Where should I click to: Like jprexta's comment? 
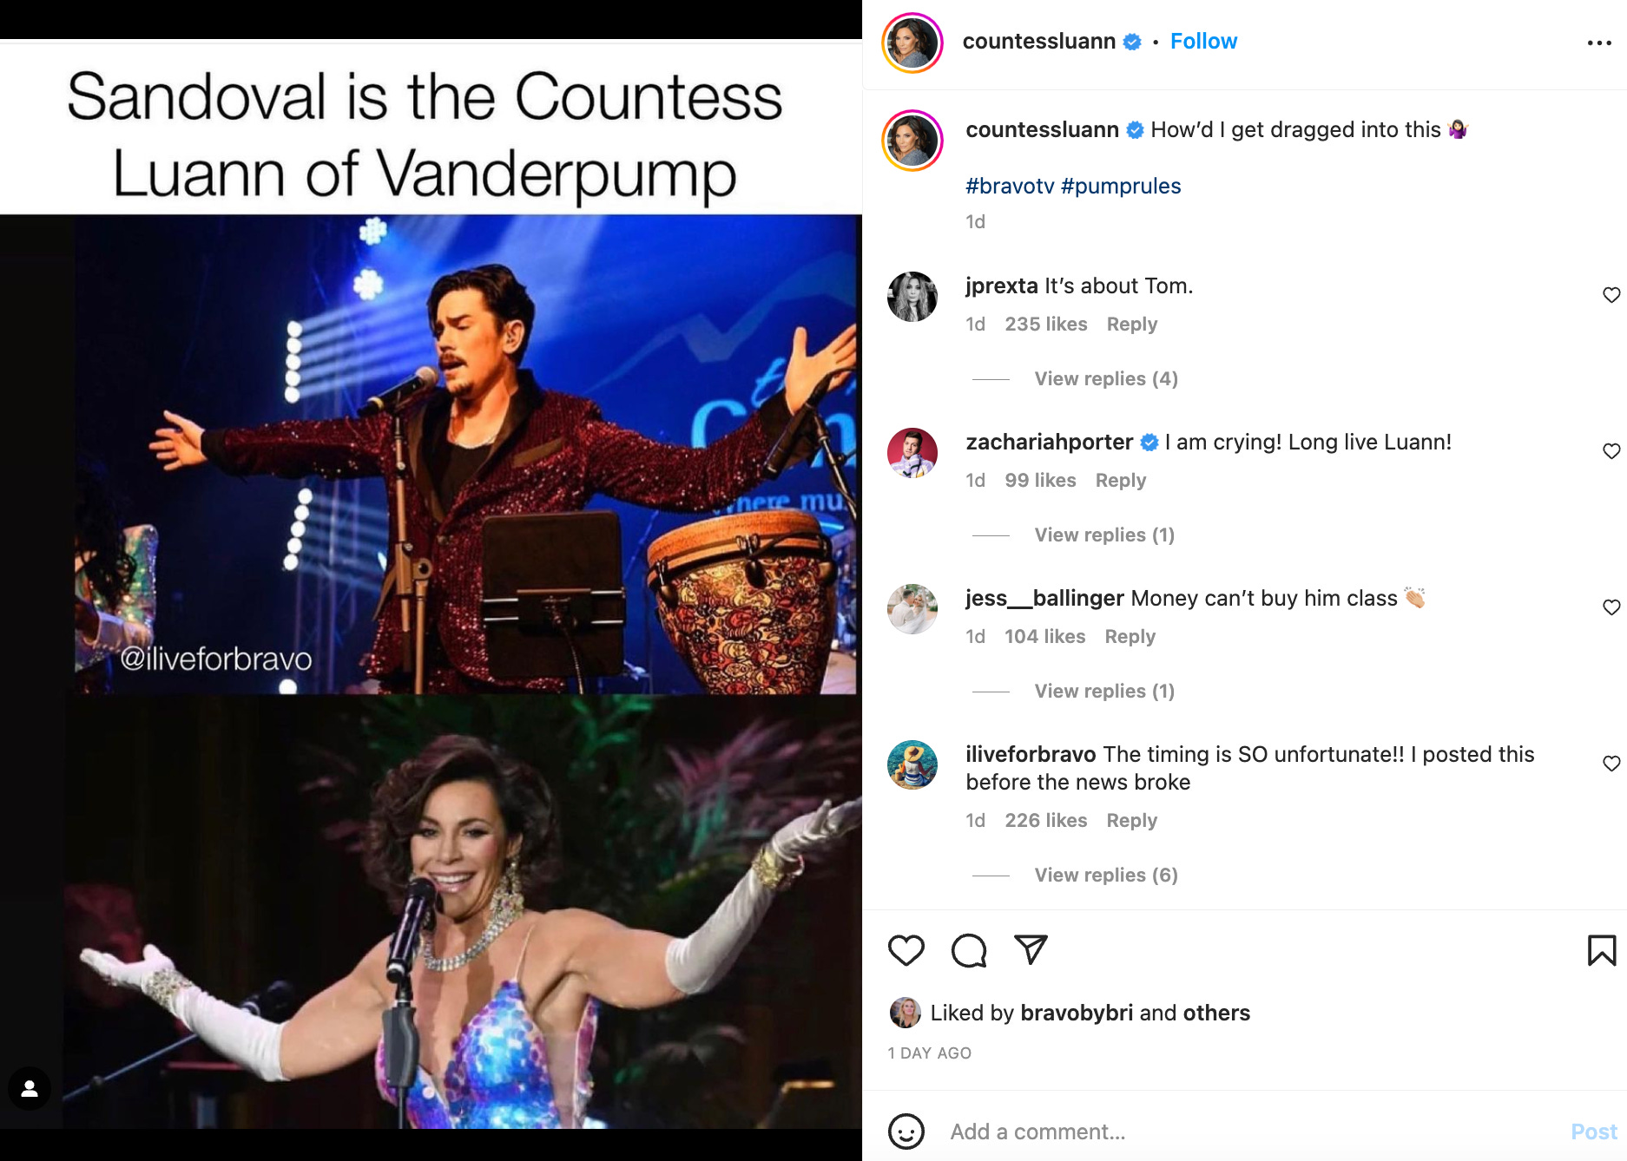pos(1611,295)
